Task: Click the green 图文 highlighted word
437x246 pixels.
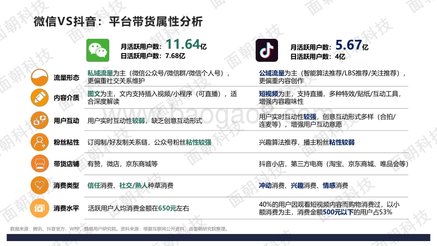Action: 93,93
